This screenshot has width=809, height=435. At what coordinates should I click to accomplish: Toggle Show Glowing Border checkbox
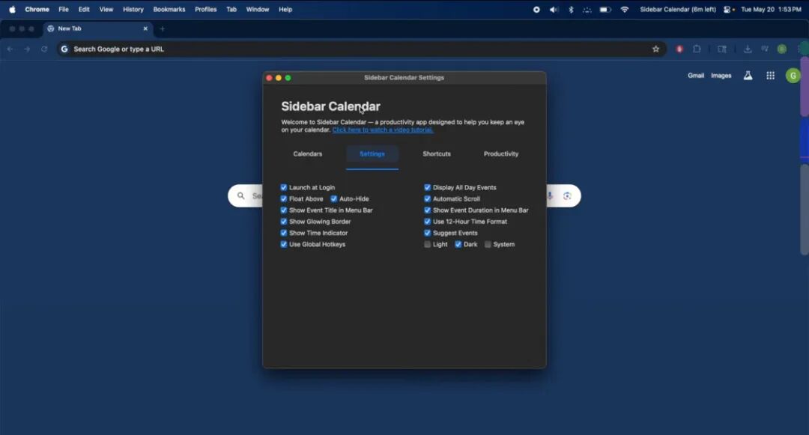[x=283, y=222]
